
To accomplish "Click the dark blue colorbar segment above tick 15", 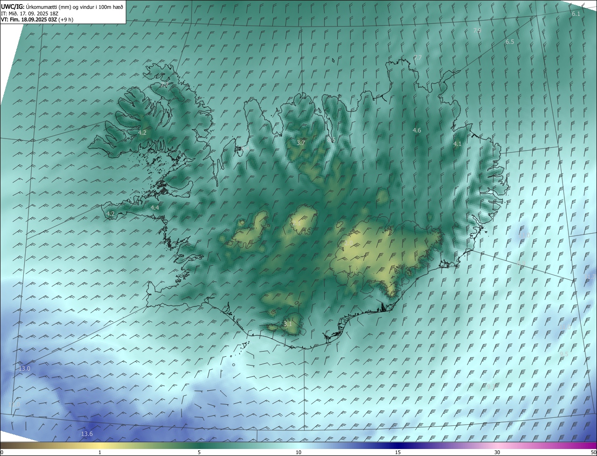I will click(x=398, y=445).
